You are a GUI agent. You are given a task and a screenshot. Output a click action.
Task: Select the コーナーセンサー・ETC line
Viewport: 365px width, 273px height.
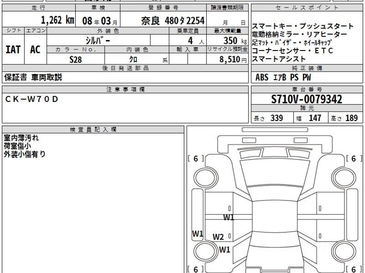pos(293,50)
